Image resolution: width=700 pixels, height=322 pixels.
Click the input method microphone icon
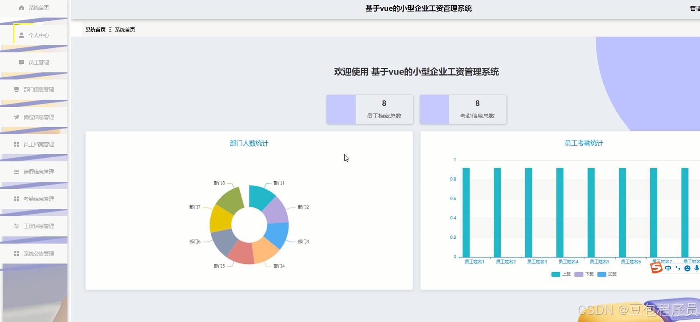tap(697, 268)
